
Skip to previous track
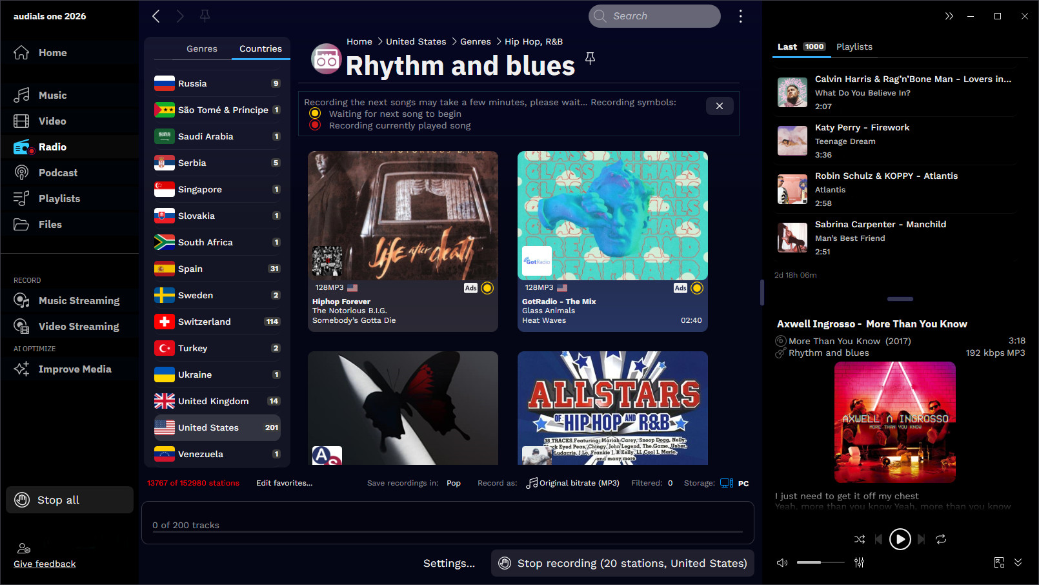(878, 539)
